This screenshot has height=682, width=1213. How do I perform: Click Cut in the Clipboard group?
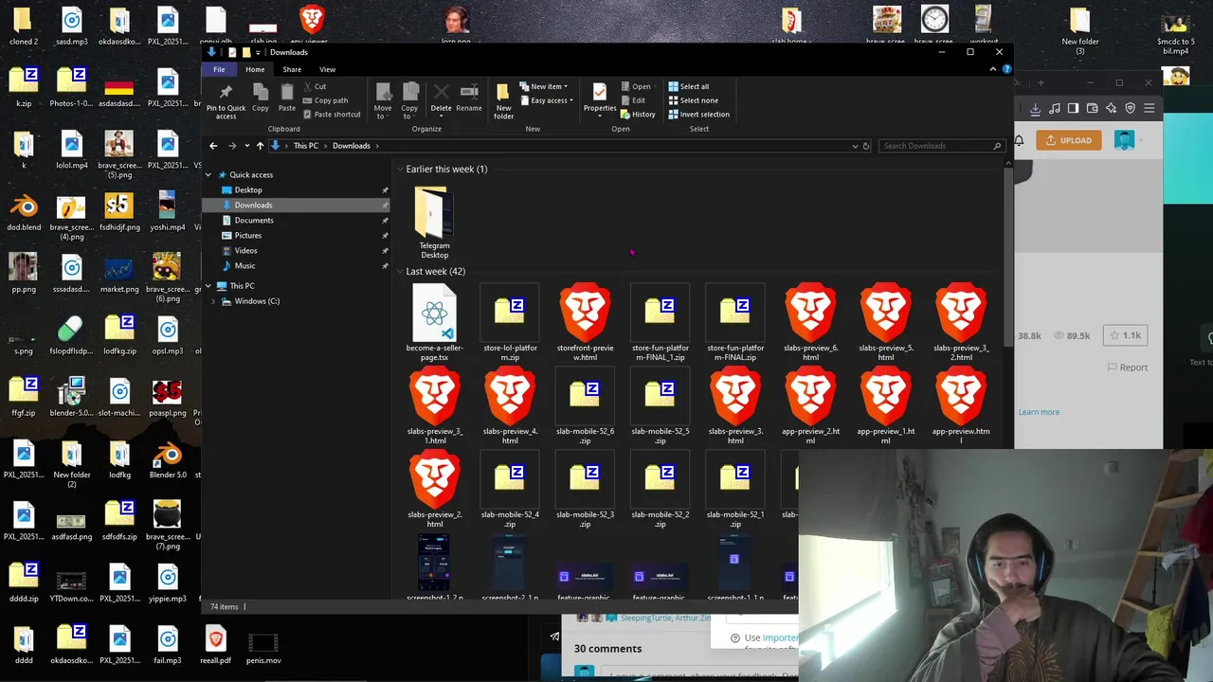point(314,86)
